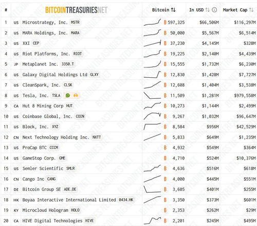This screenshot has width=257, height=226.
Task: Click the CCCM ticker badge
Action: (x=54, y=148)
